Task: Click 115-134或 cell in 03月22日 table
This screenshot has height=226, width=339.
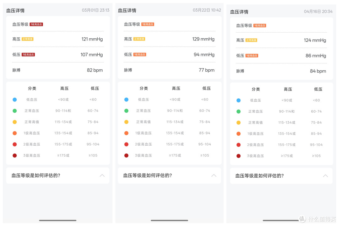Action: click(x=175, y=122)
